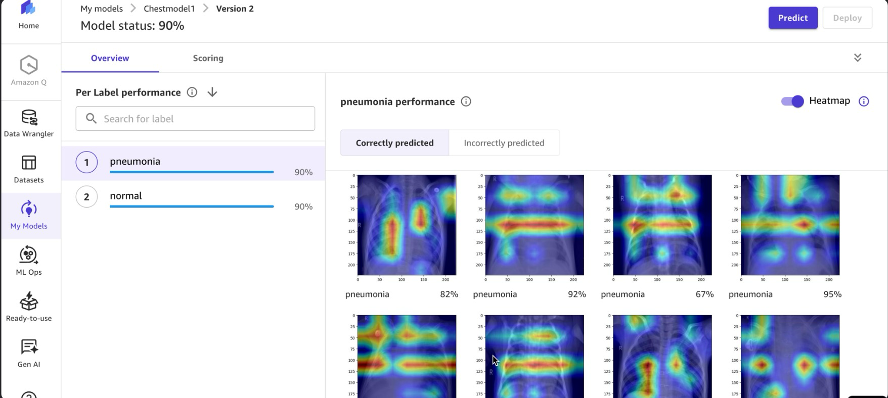Select the Overview tab

click(110, 58)
